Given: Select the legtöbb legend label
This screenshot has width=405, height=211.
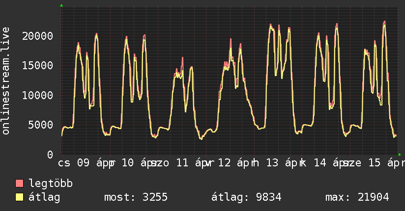Looking at the screenshot, I should 51,184.
